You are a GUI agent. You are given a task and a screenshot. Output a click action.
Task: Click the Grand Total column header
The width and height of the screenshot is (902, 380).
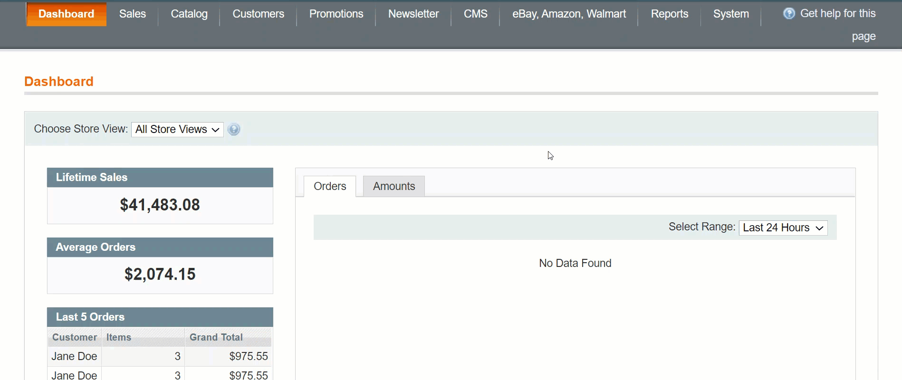(x=216, y=337)
